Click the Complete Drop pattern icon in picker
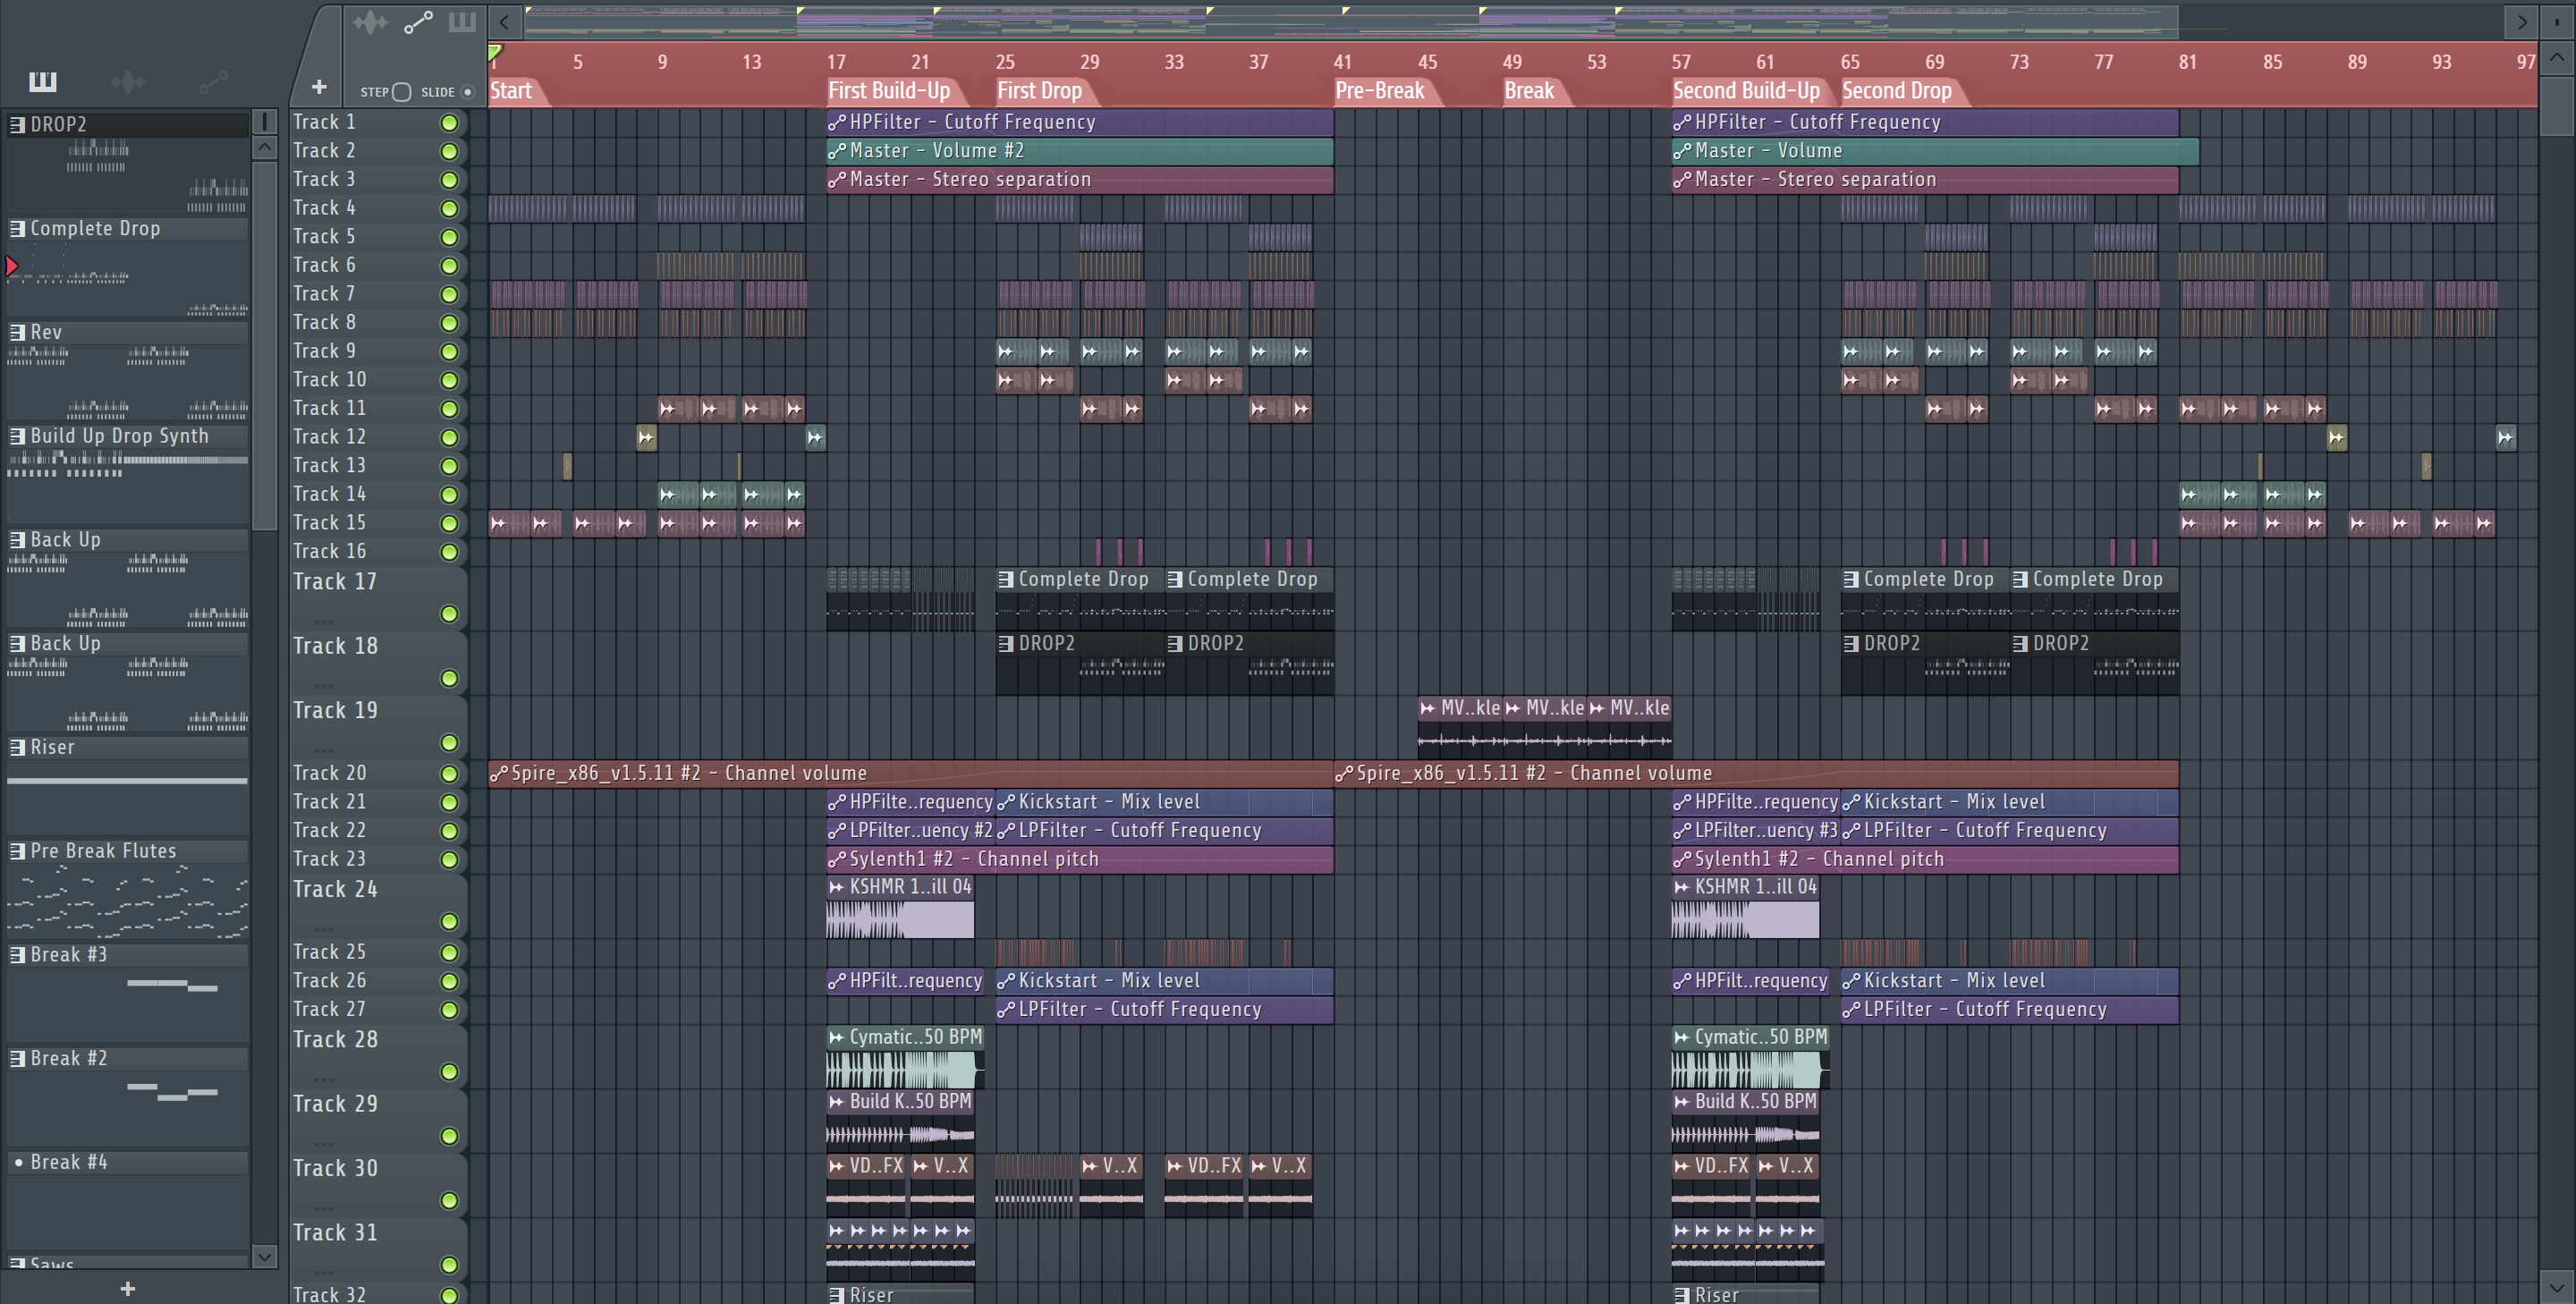This screenshot has height=1304, width=2576. 17,229
